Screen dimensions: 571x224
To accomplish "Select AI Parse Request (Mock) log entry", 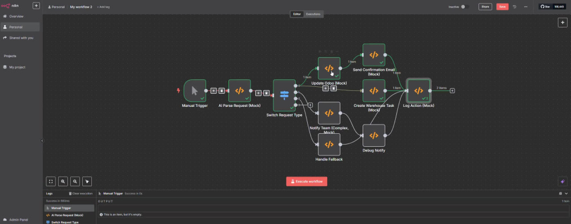I will pyautogui.click(x=69, y=215).
